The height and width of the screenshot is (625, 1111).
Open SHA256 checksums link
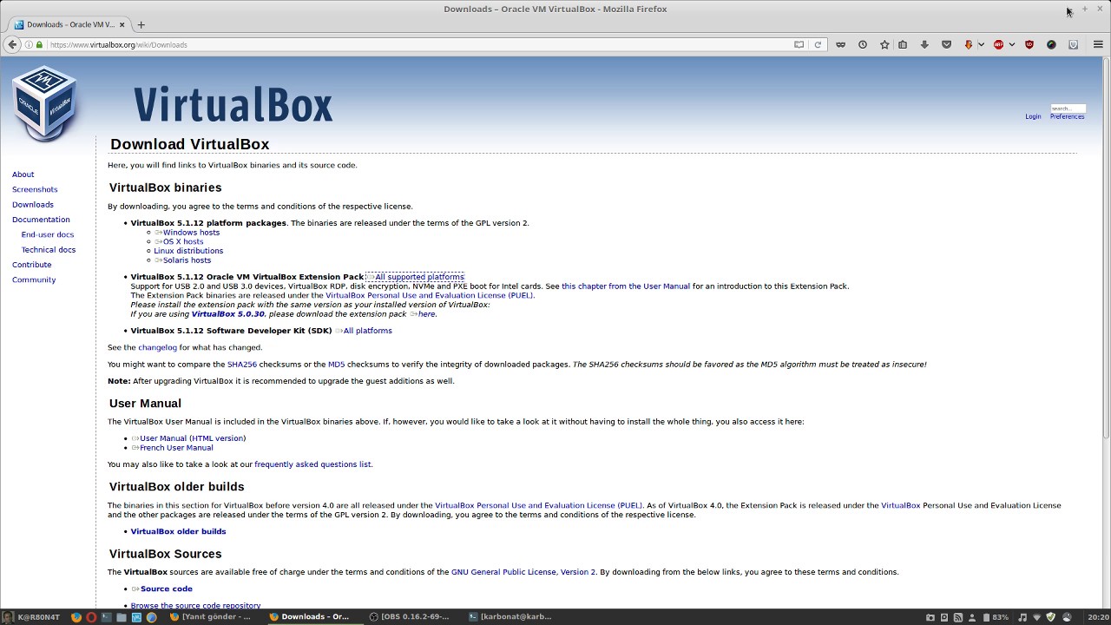coord(242,365)
